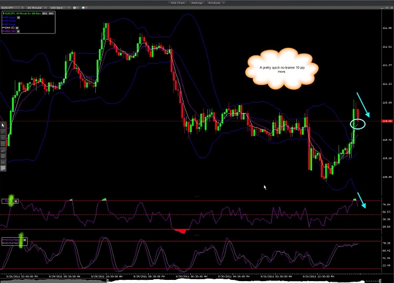The width and height of the screenshot is (394, 283).
Task: Remove the RSI indicator panel
Action: coord(16,201)
